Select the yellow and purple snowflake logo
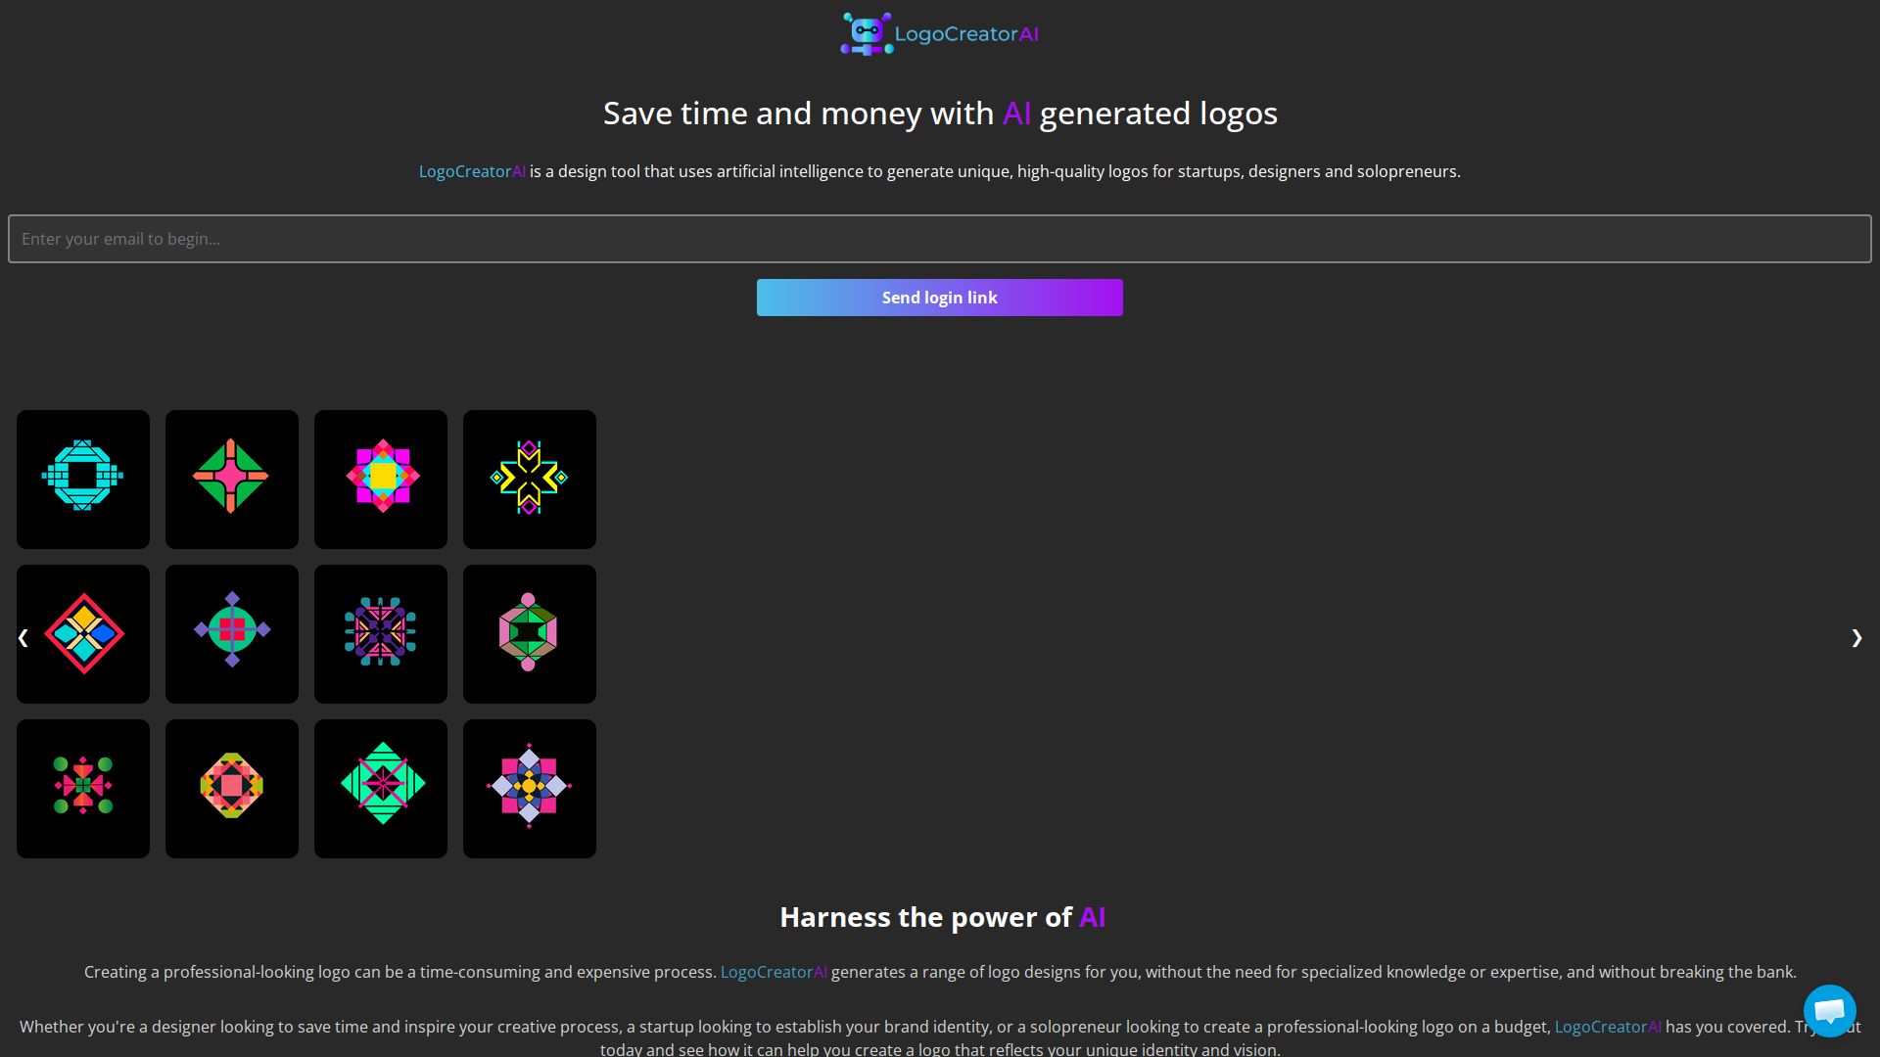The width and height of the screenshot is (1880, 1057). tap(529, 479)
